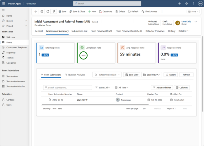Open the Load View dropdown
Viewport: 204px width, 146px height.
[x=152, y=75]
